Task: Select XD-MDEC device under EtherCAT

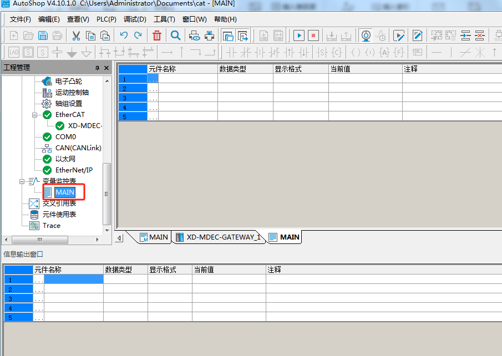Action: (x=84, y=126)
